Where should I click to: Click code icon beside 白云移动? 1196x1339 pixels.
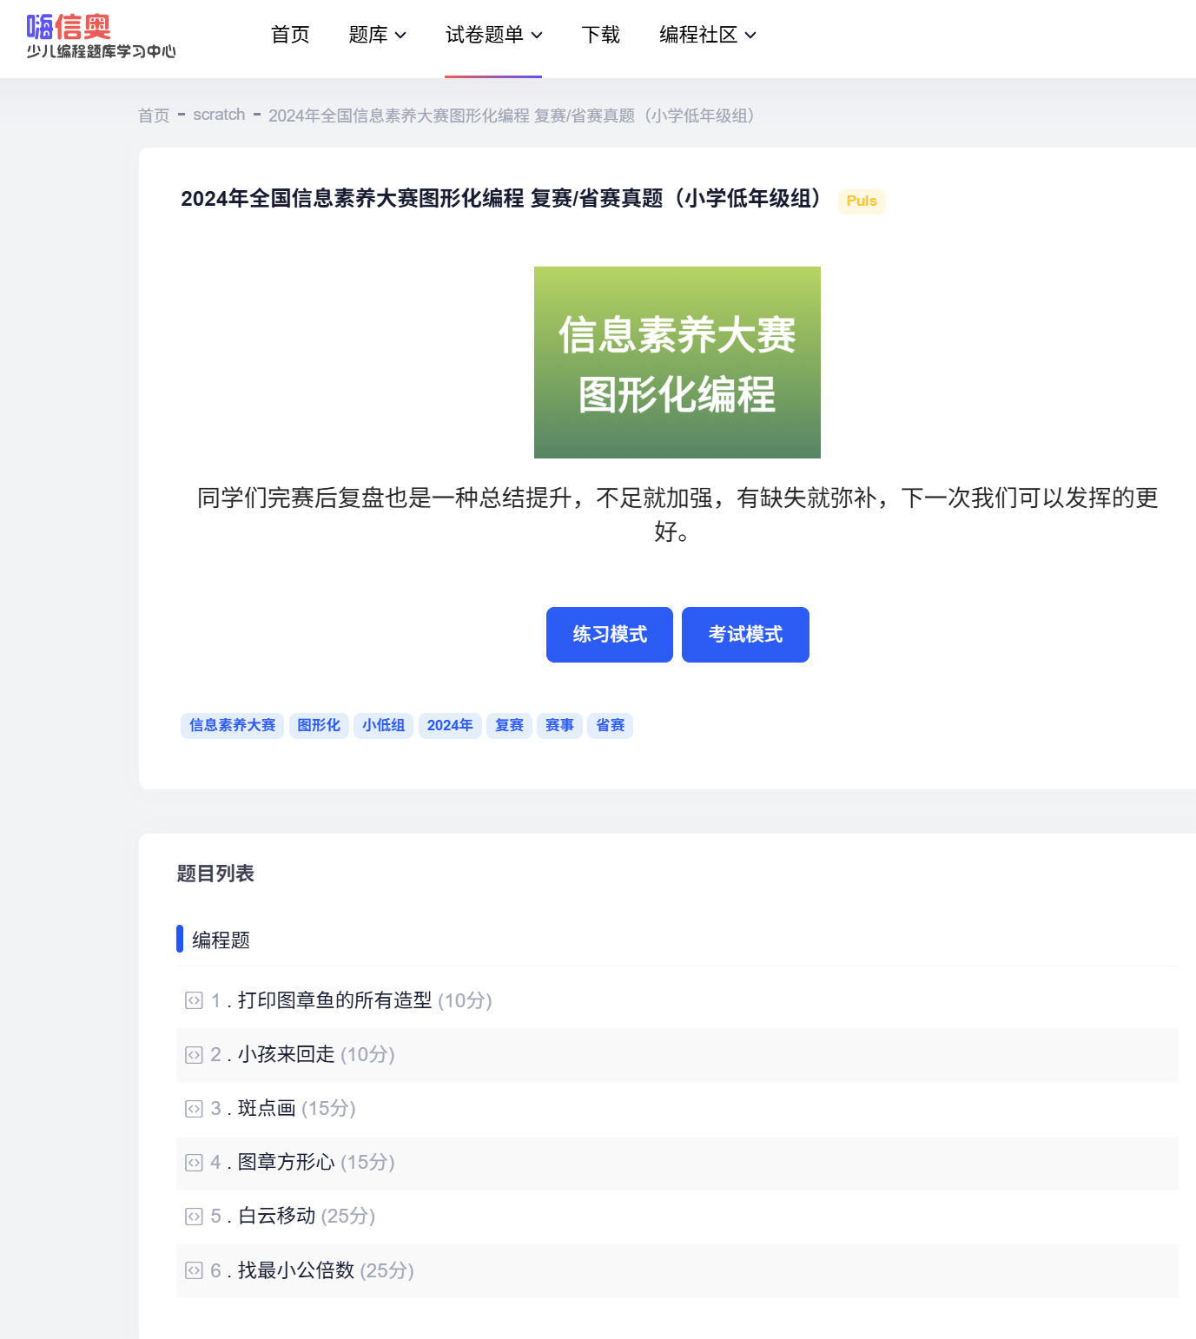click(x=194, y=1217)
